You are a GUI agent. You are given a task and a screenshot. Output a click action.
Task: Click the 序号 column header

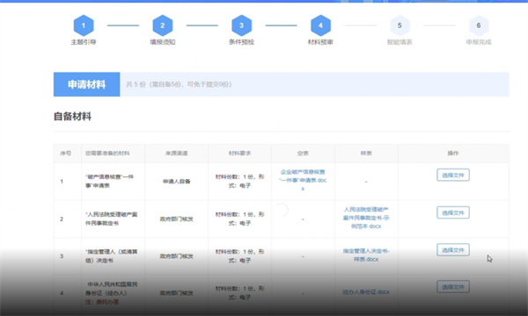click(x=66, y=153)
